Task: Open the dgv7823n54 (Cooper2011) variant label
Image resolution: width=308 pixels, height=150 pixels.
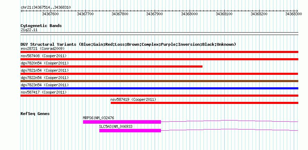Action: [x=45, y=85]
